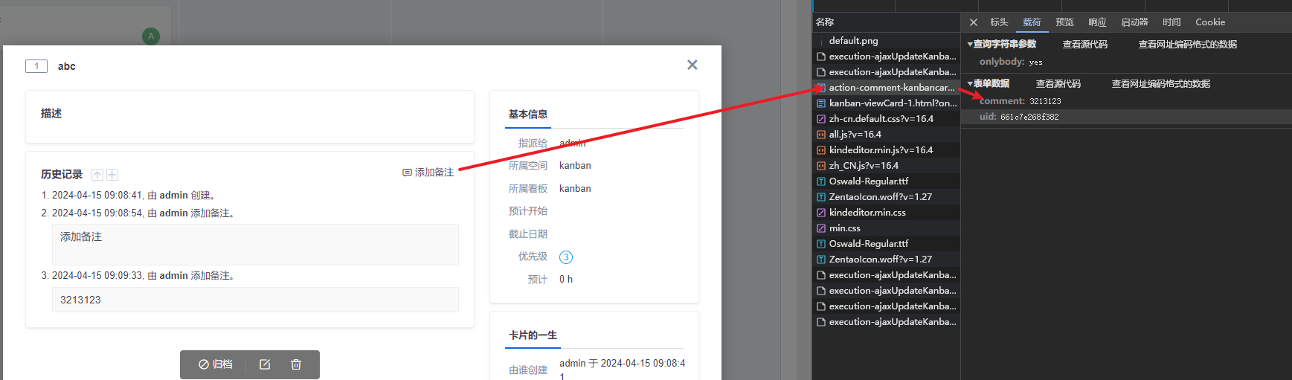Click 查看源代码 beside 查询字符串参数
Image resolution: width=1292 pixels, height=380 pixels.
coord(1085,45)
